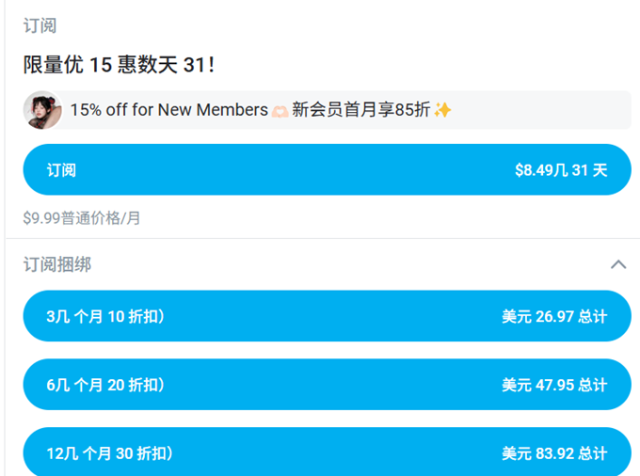
Task: Click the $8.49 31-day price label
Action: [x=561, y=170]
